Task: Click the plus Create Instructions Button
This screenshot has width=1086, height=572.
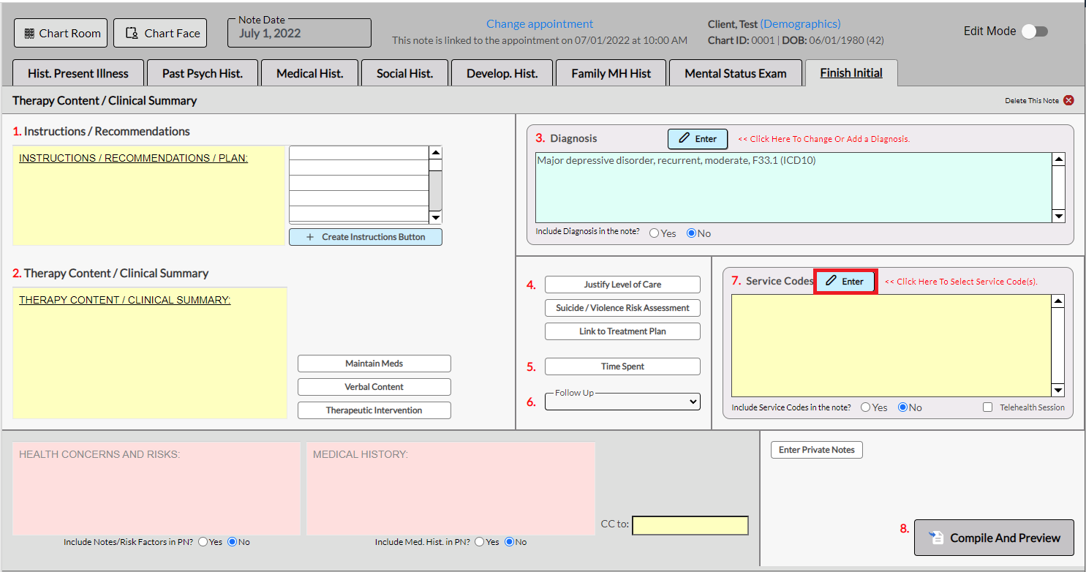Action: coord(365,237)
